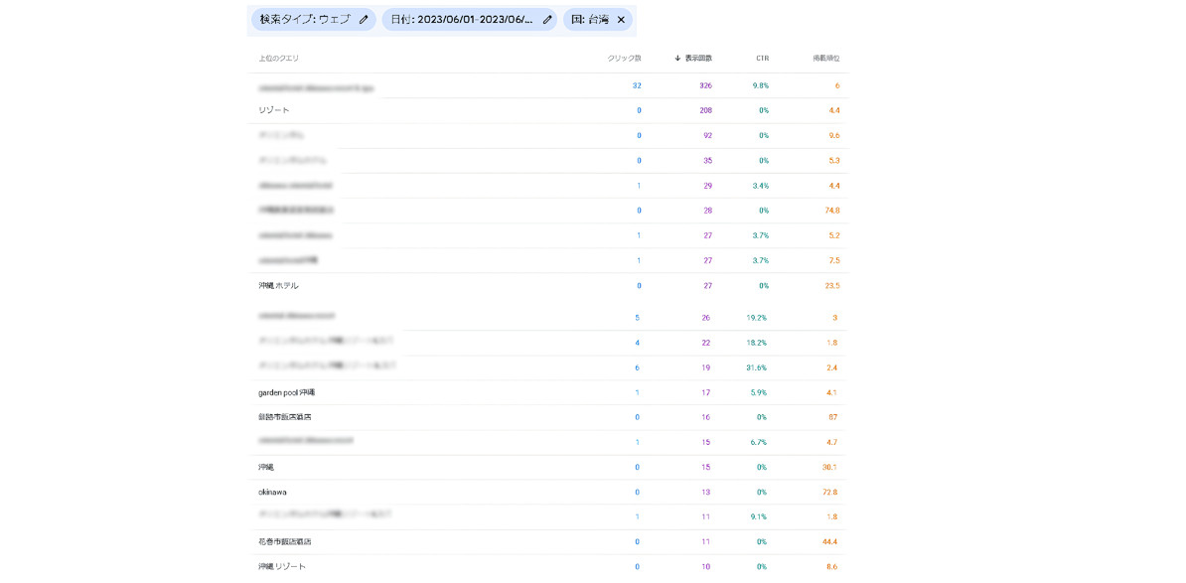Viewport: 1186px width, 583px height.
Task: Open the 検索タイプ: ウェブ filter chip
Action: 305,20
